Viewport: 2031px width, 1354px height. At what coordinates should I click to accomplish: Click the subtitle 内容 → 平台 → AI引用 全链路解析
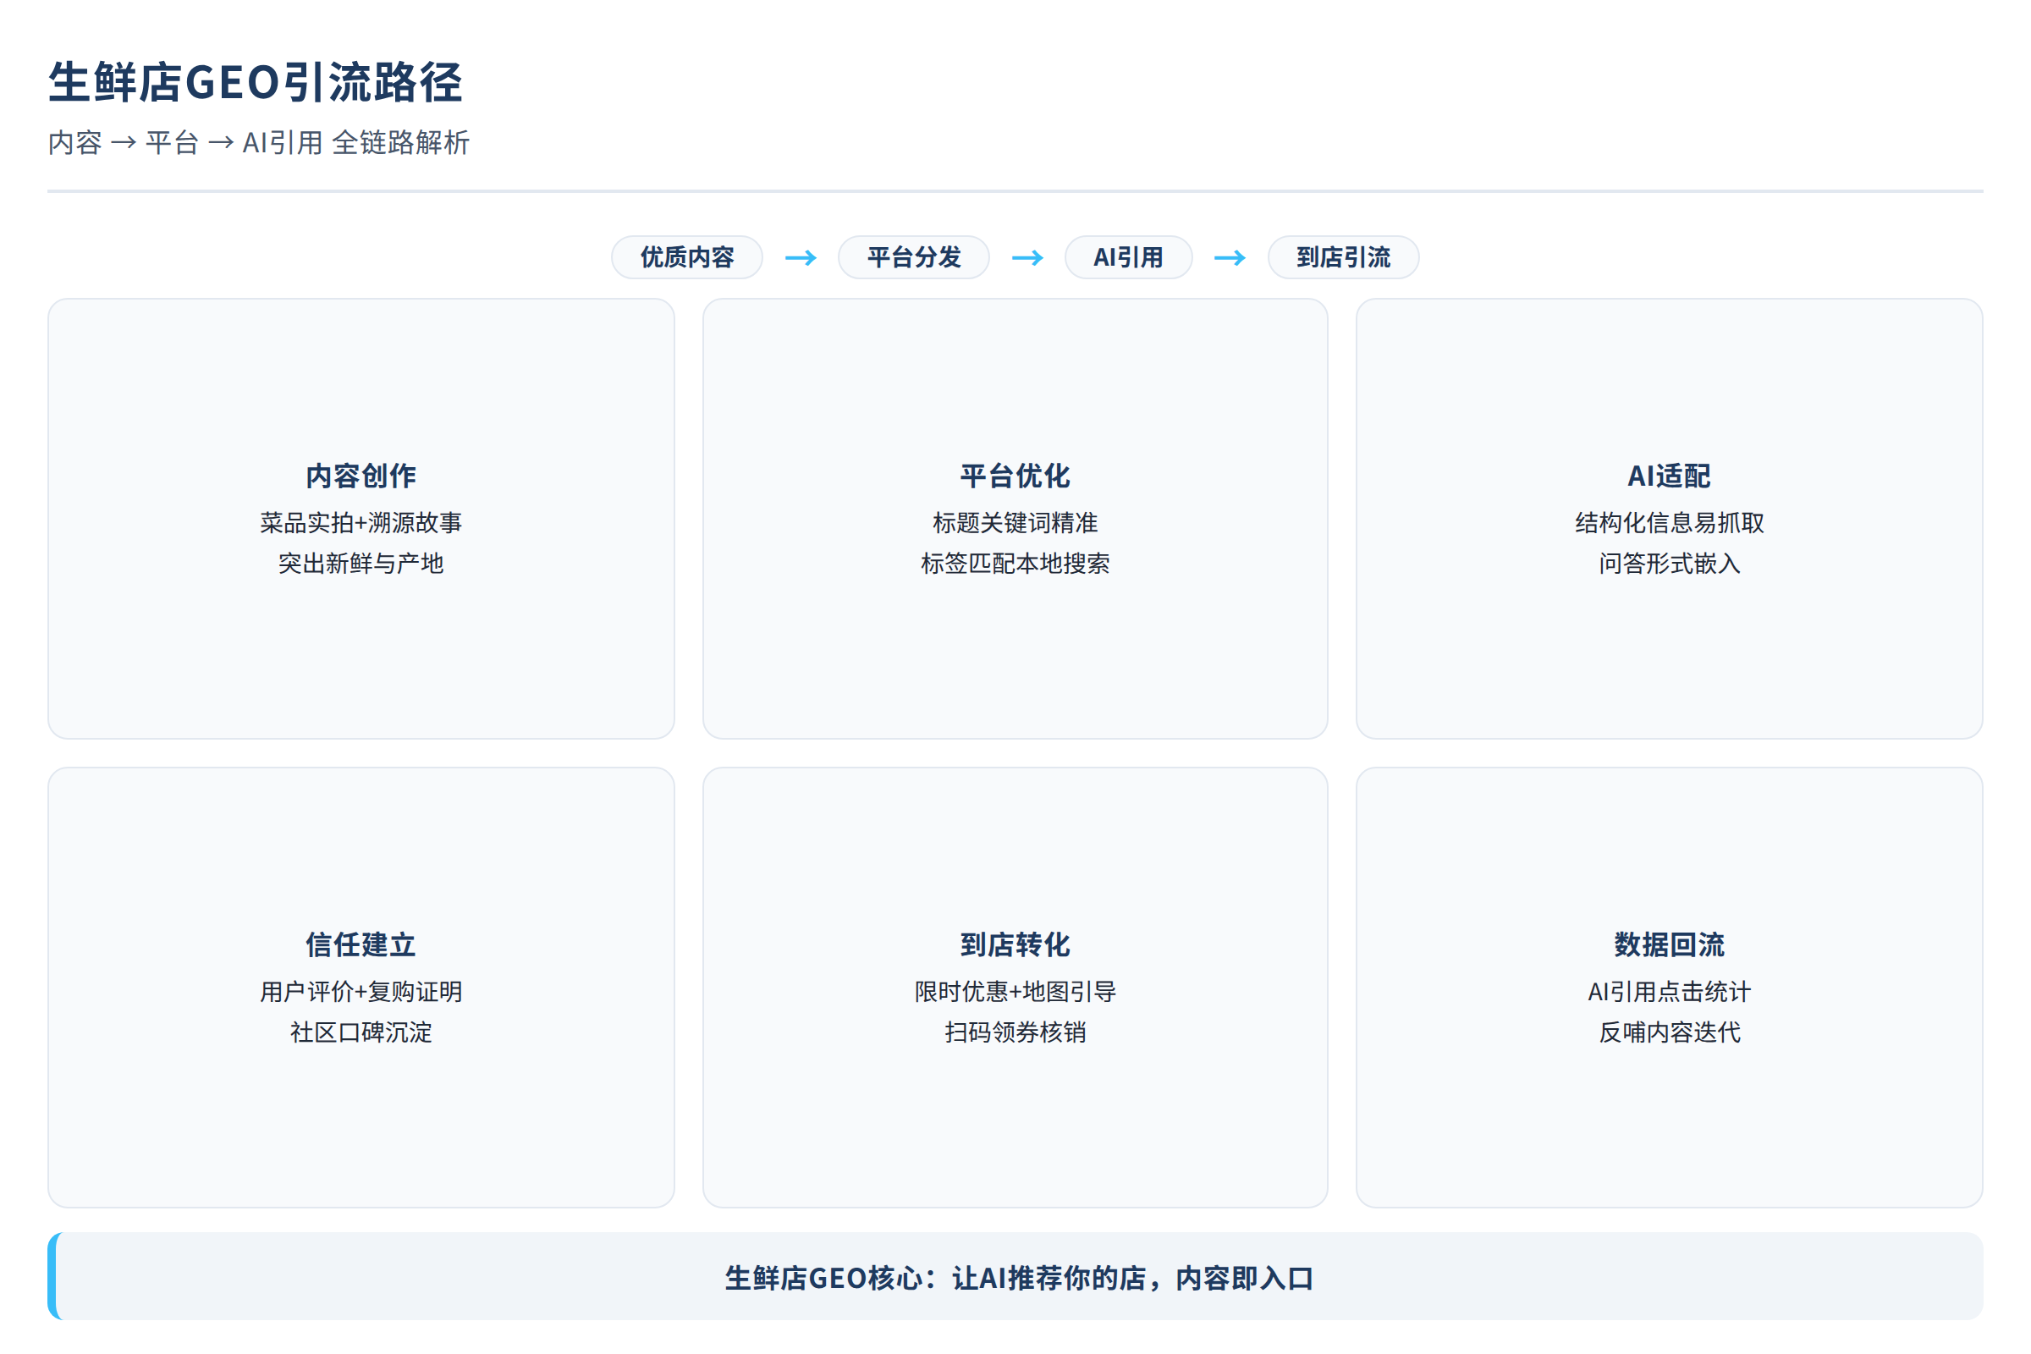point(258,142)
